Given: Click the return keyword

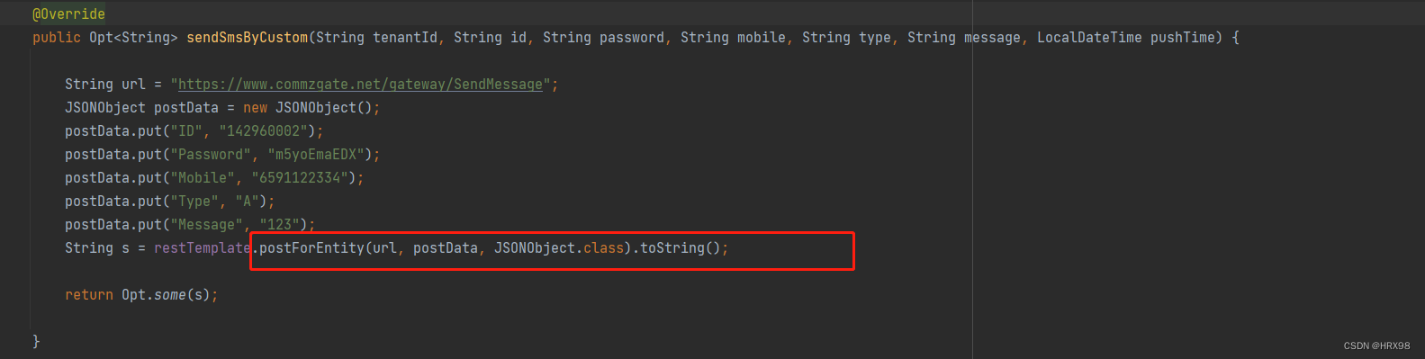Looking at the screenshot, I should tap(89, 295).
